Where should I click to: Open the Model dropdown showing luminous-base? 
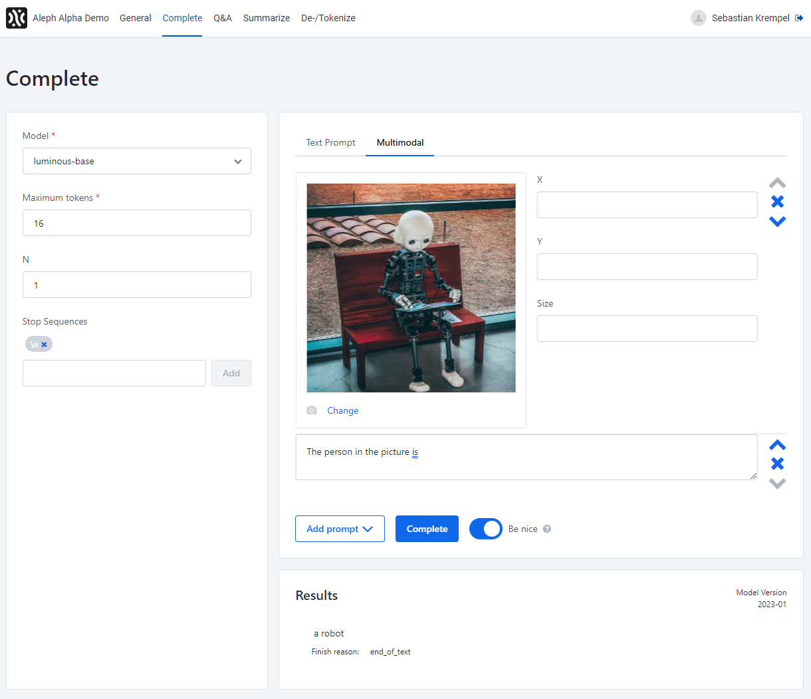[x=137, y=161]
